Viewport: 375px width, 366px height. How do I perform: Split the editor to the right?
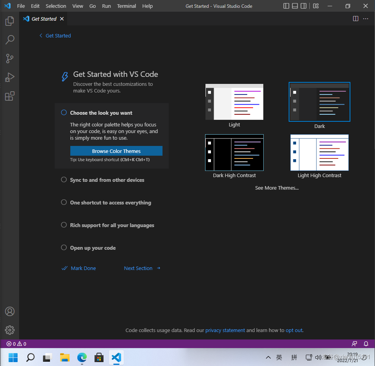355,19
